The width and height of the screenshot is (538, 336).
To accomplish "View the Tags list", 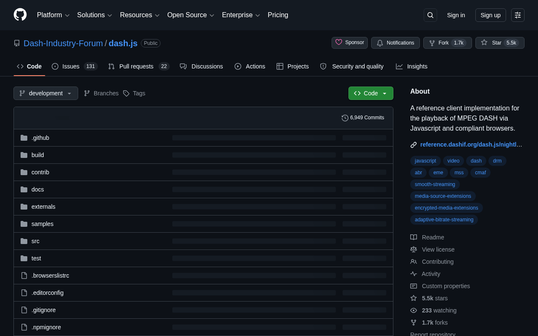I will [x=134, y=93].
